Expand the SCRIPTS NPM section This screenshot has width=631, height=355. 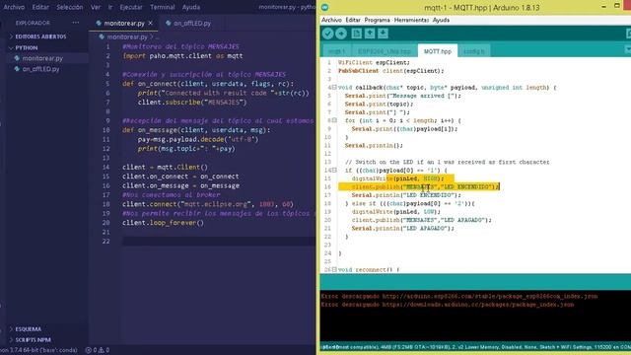coord(30,340)
